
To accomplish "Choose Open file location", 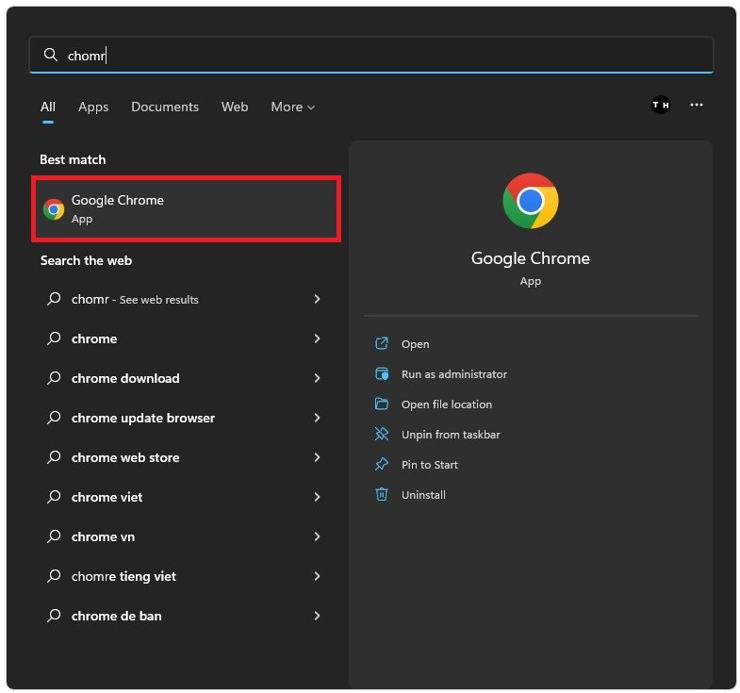I will [446, 404].
